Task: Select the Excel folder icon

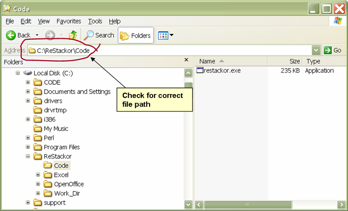Action: pos(48,175)
